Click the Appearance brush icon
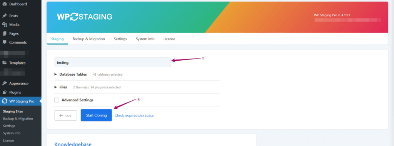394x146 pixels. 5,83
